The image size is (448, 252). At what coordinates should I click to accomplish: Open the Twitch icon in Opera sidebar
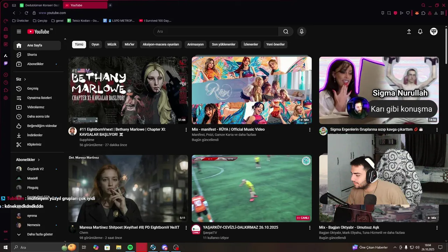[6, 63]
